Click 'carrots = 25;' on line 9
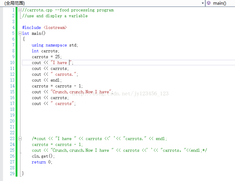 46,57
